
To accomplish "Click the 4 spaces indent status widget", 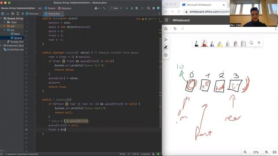I will click(x=146, y=154).
